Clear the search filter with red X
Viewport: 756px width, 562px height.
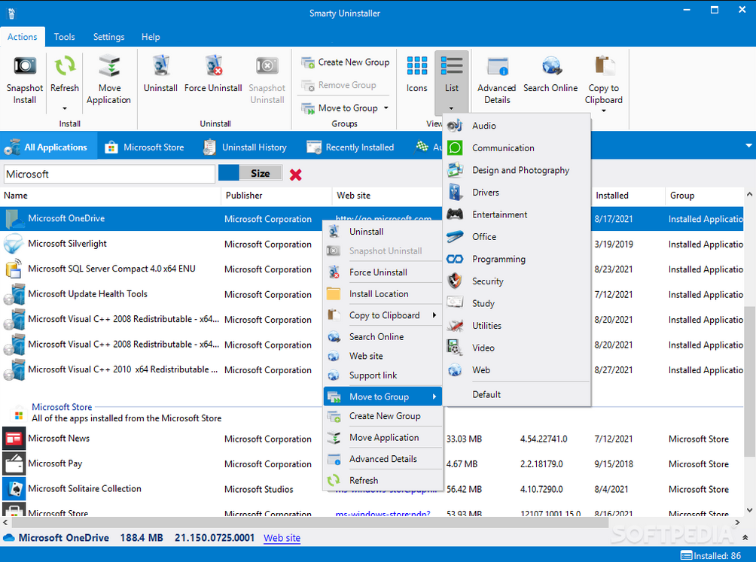[x=296, y=175]
